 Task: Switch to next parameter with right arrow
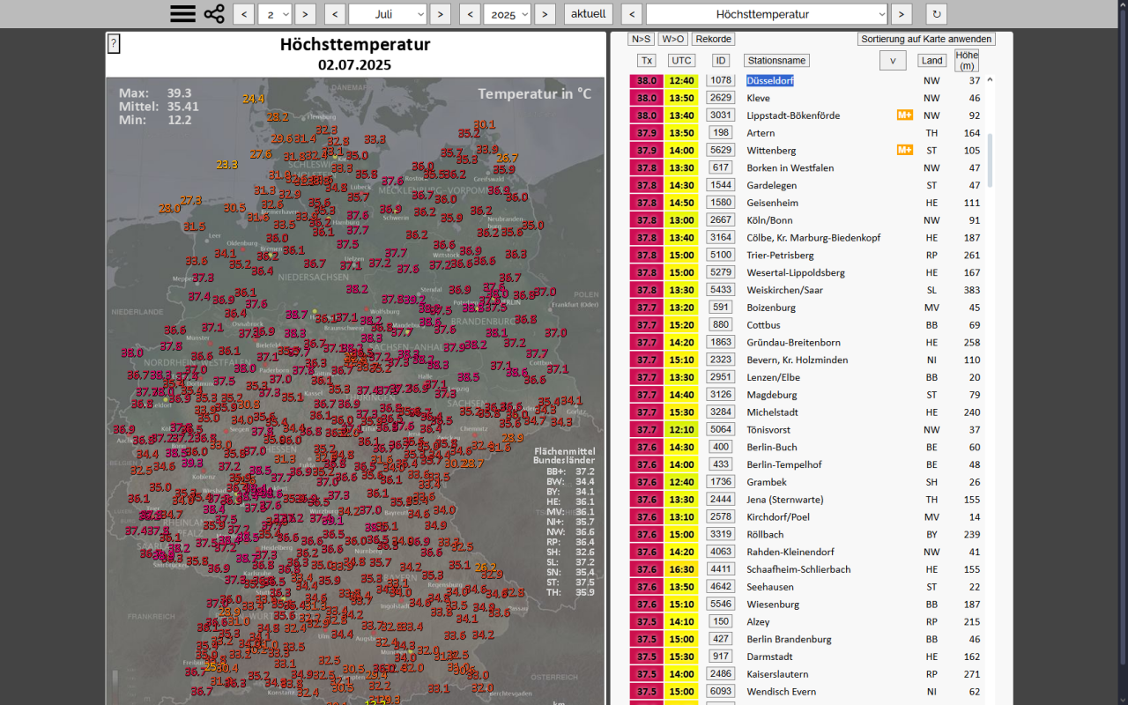pyautogui.click(x=901, y=14)
